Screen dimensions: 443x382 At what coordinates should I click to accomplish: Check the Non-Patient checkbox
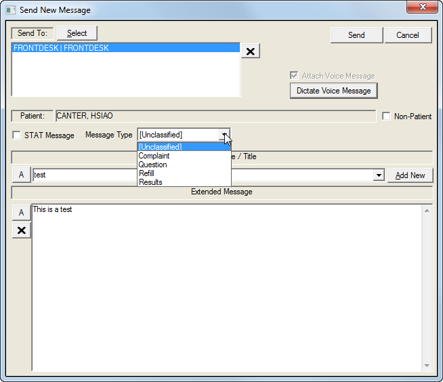(386, 116)
